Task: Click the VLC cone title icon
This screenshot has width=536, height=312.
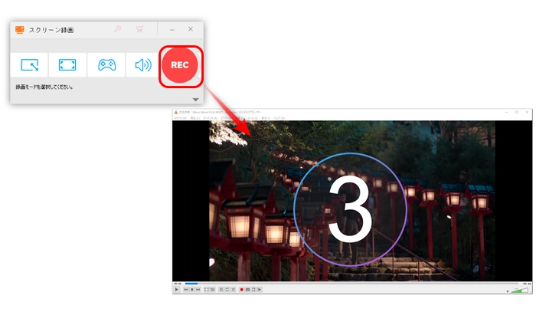Action: point(175,112)
